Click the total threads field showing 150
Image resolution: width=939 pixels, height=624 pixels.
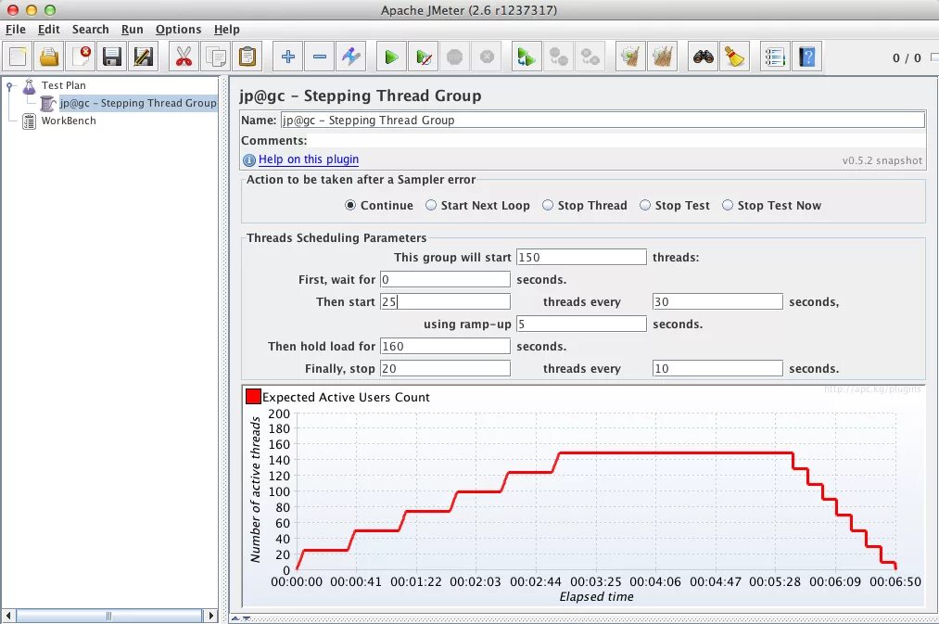(x=581, y=257)
